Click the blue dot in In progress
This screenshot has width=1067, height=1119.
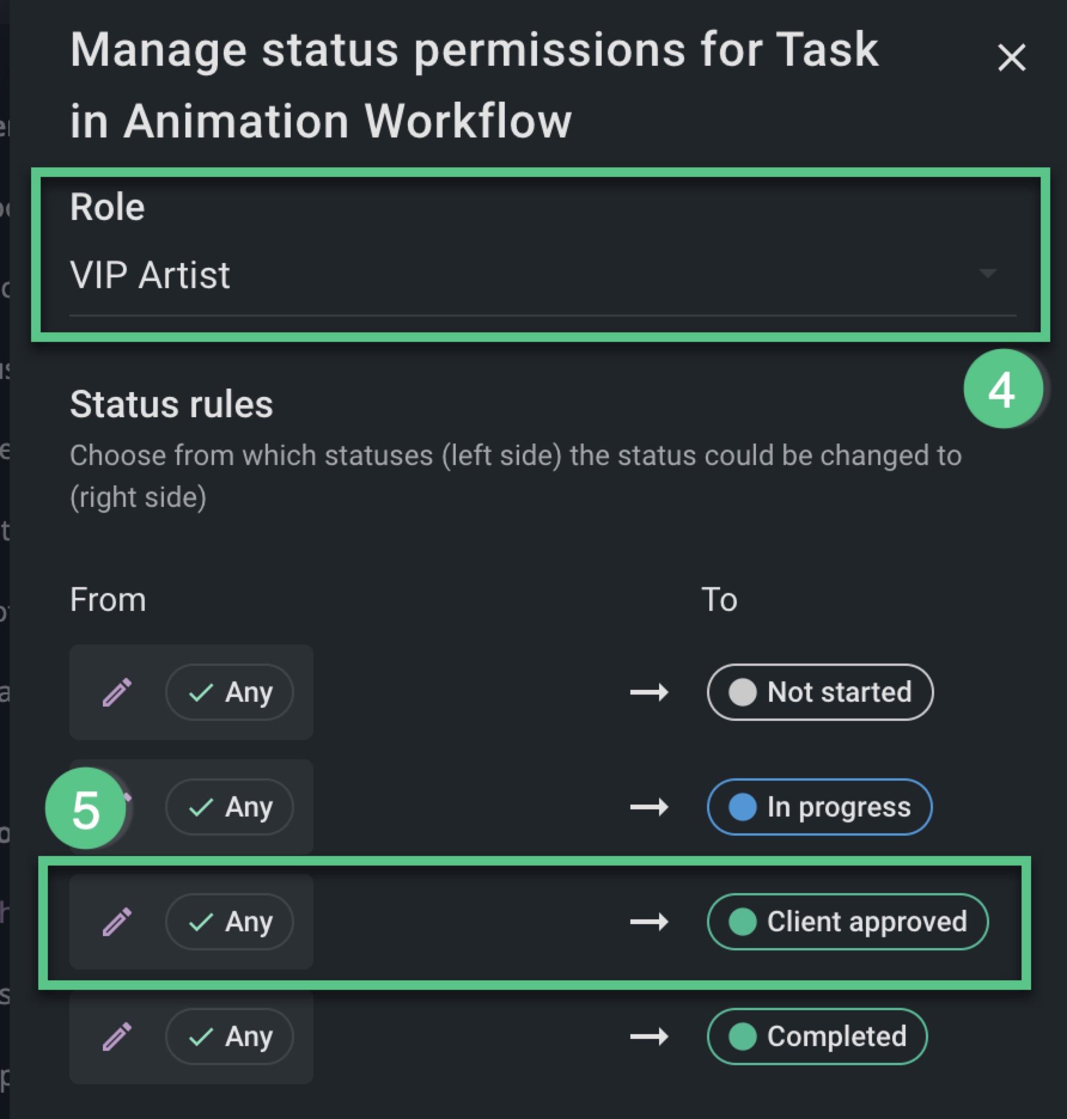743,807
